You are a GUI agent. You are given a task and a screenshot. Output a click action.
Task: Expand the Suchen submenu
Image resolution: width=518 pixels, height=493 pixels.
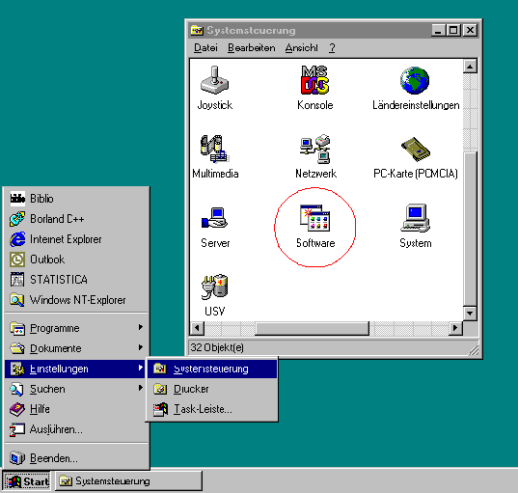tap(76, 389)
